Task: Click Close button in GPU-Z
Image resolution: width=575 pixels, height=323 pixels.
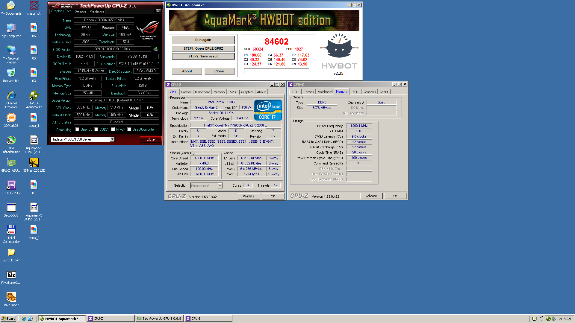Action: point(151,139)
